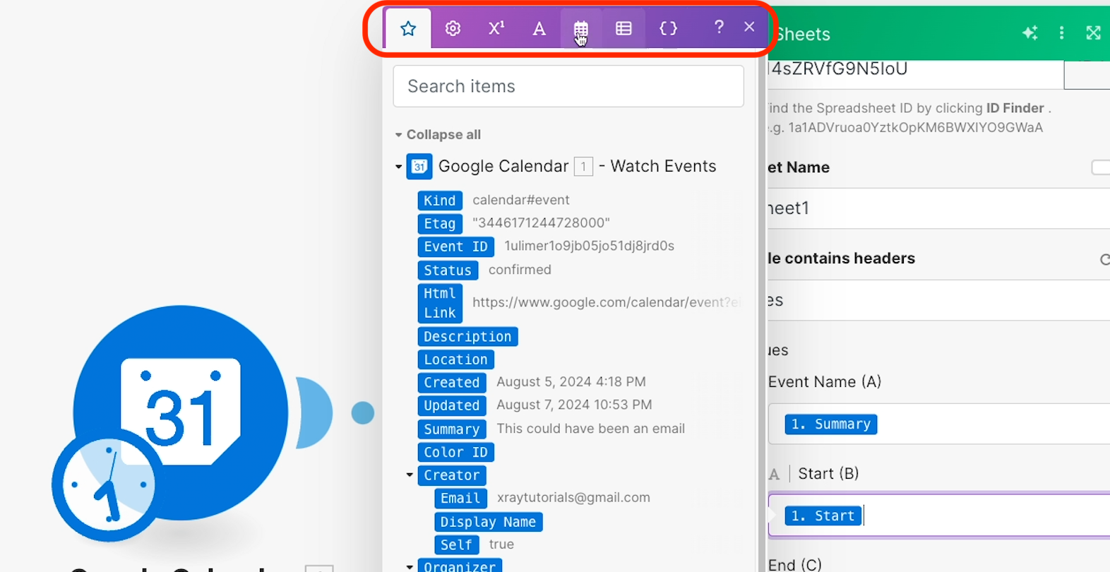Click the module connector dot on canvas
1110x572 pixels.
(363, 413)
